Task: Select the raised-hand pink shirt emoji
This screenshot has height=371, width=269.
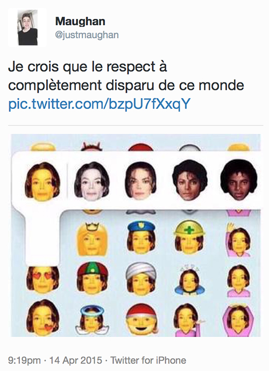Action: point(238,239)
